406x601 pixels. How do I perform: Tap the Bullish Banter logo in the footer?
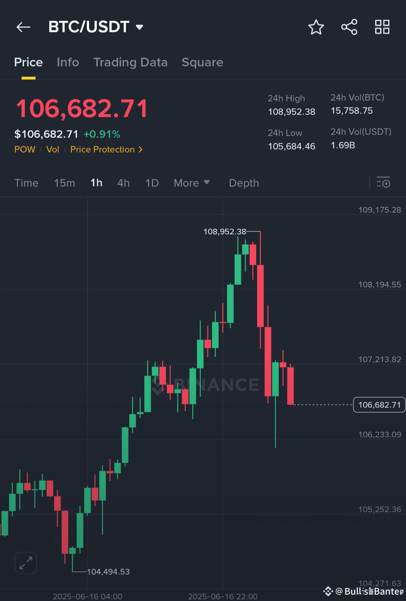click(x=328, y=590)
